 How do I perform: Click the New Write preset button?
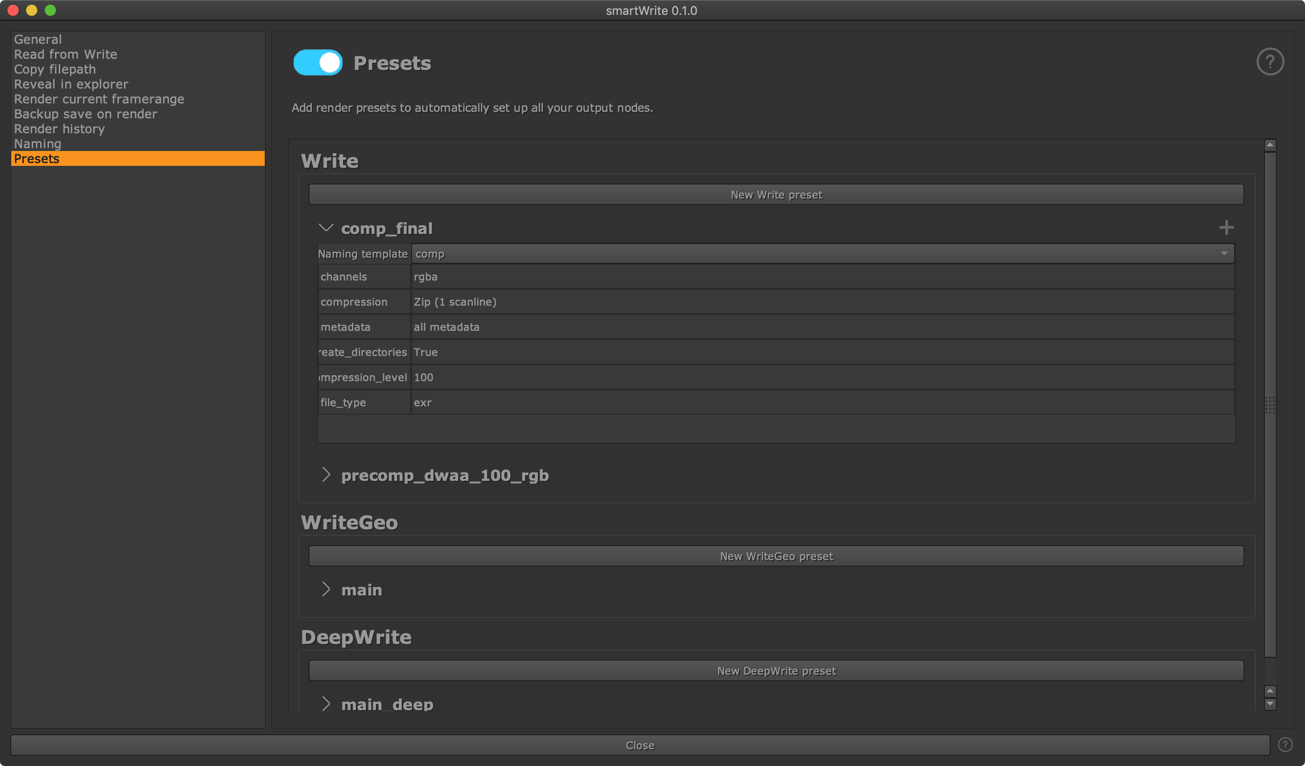(x=776, y=195)
